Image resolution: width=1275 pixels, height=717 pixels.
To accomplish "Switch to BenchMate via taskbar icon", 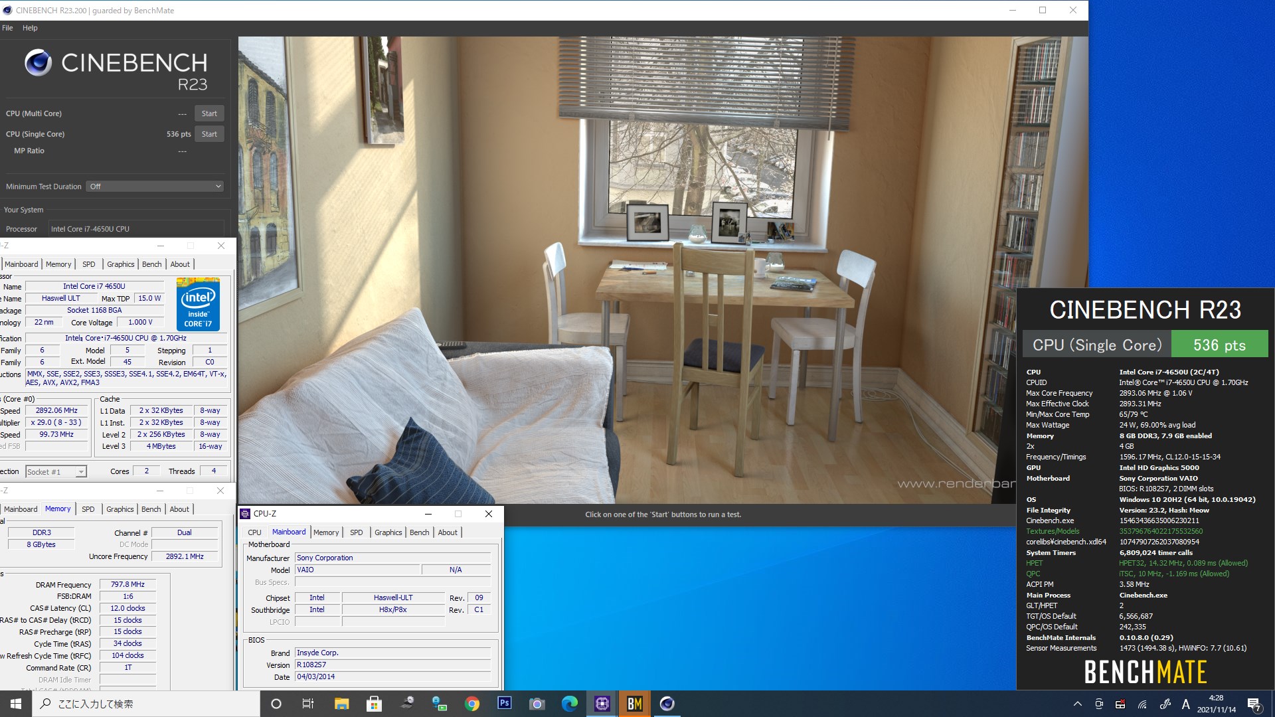I will [635, 704].
